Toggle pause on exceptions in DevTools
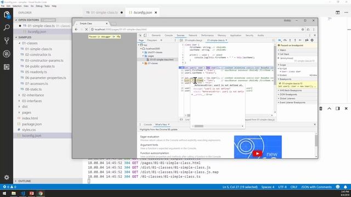This screenshot has width=351, height=197. click(x=312, y=40)
